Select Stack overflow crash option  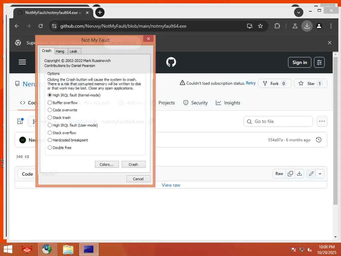click(x=62, y=133)
